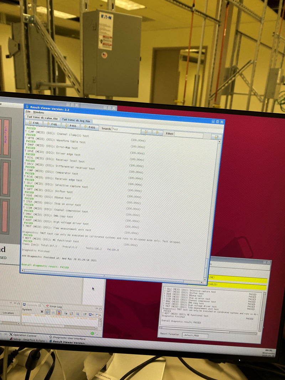
Task: Click the green power status icon
Action: pyautogui.click(x=92, y=333)
